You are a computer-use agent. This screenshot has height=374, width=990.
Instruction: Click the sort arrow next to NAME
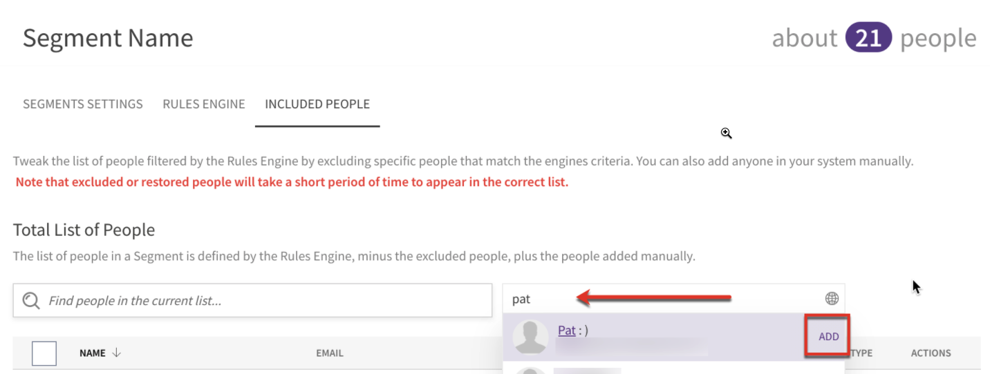pyautogui.click(x=116, y=353)
